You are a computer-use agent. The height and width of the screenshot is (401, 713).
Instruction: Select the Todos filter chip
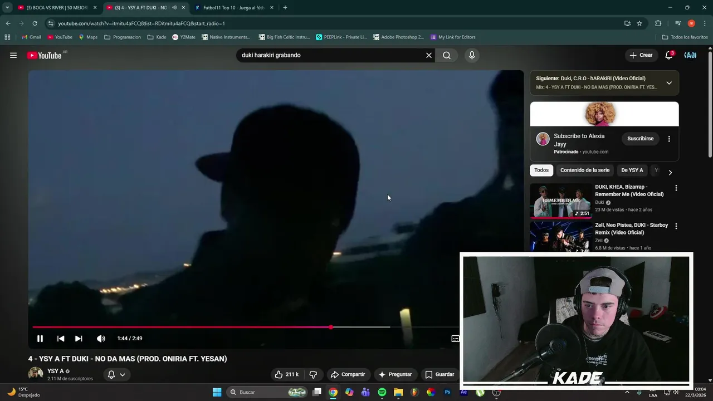(541, 170)
